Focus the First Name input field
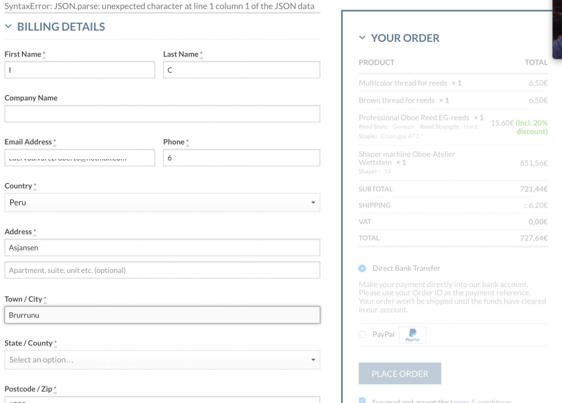 click(x=80, y=70)
